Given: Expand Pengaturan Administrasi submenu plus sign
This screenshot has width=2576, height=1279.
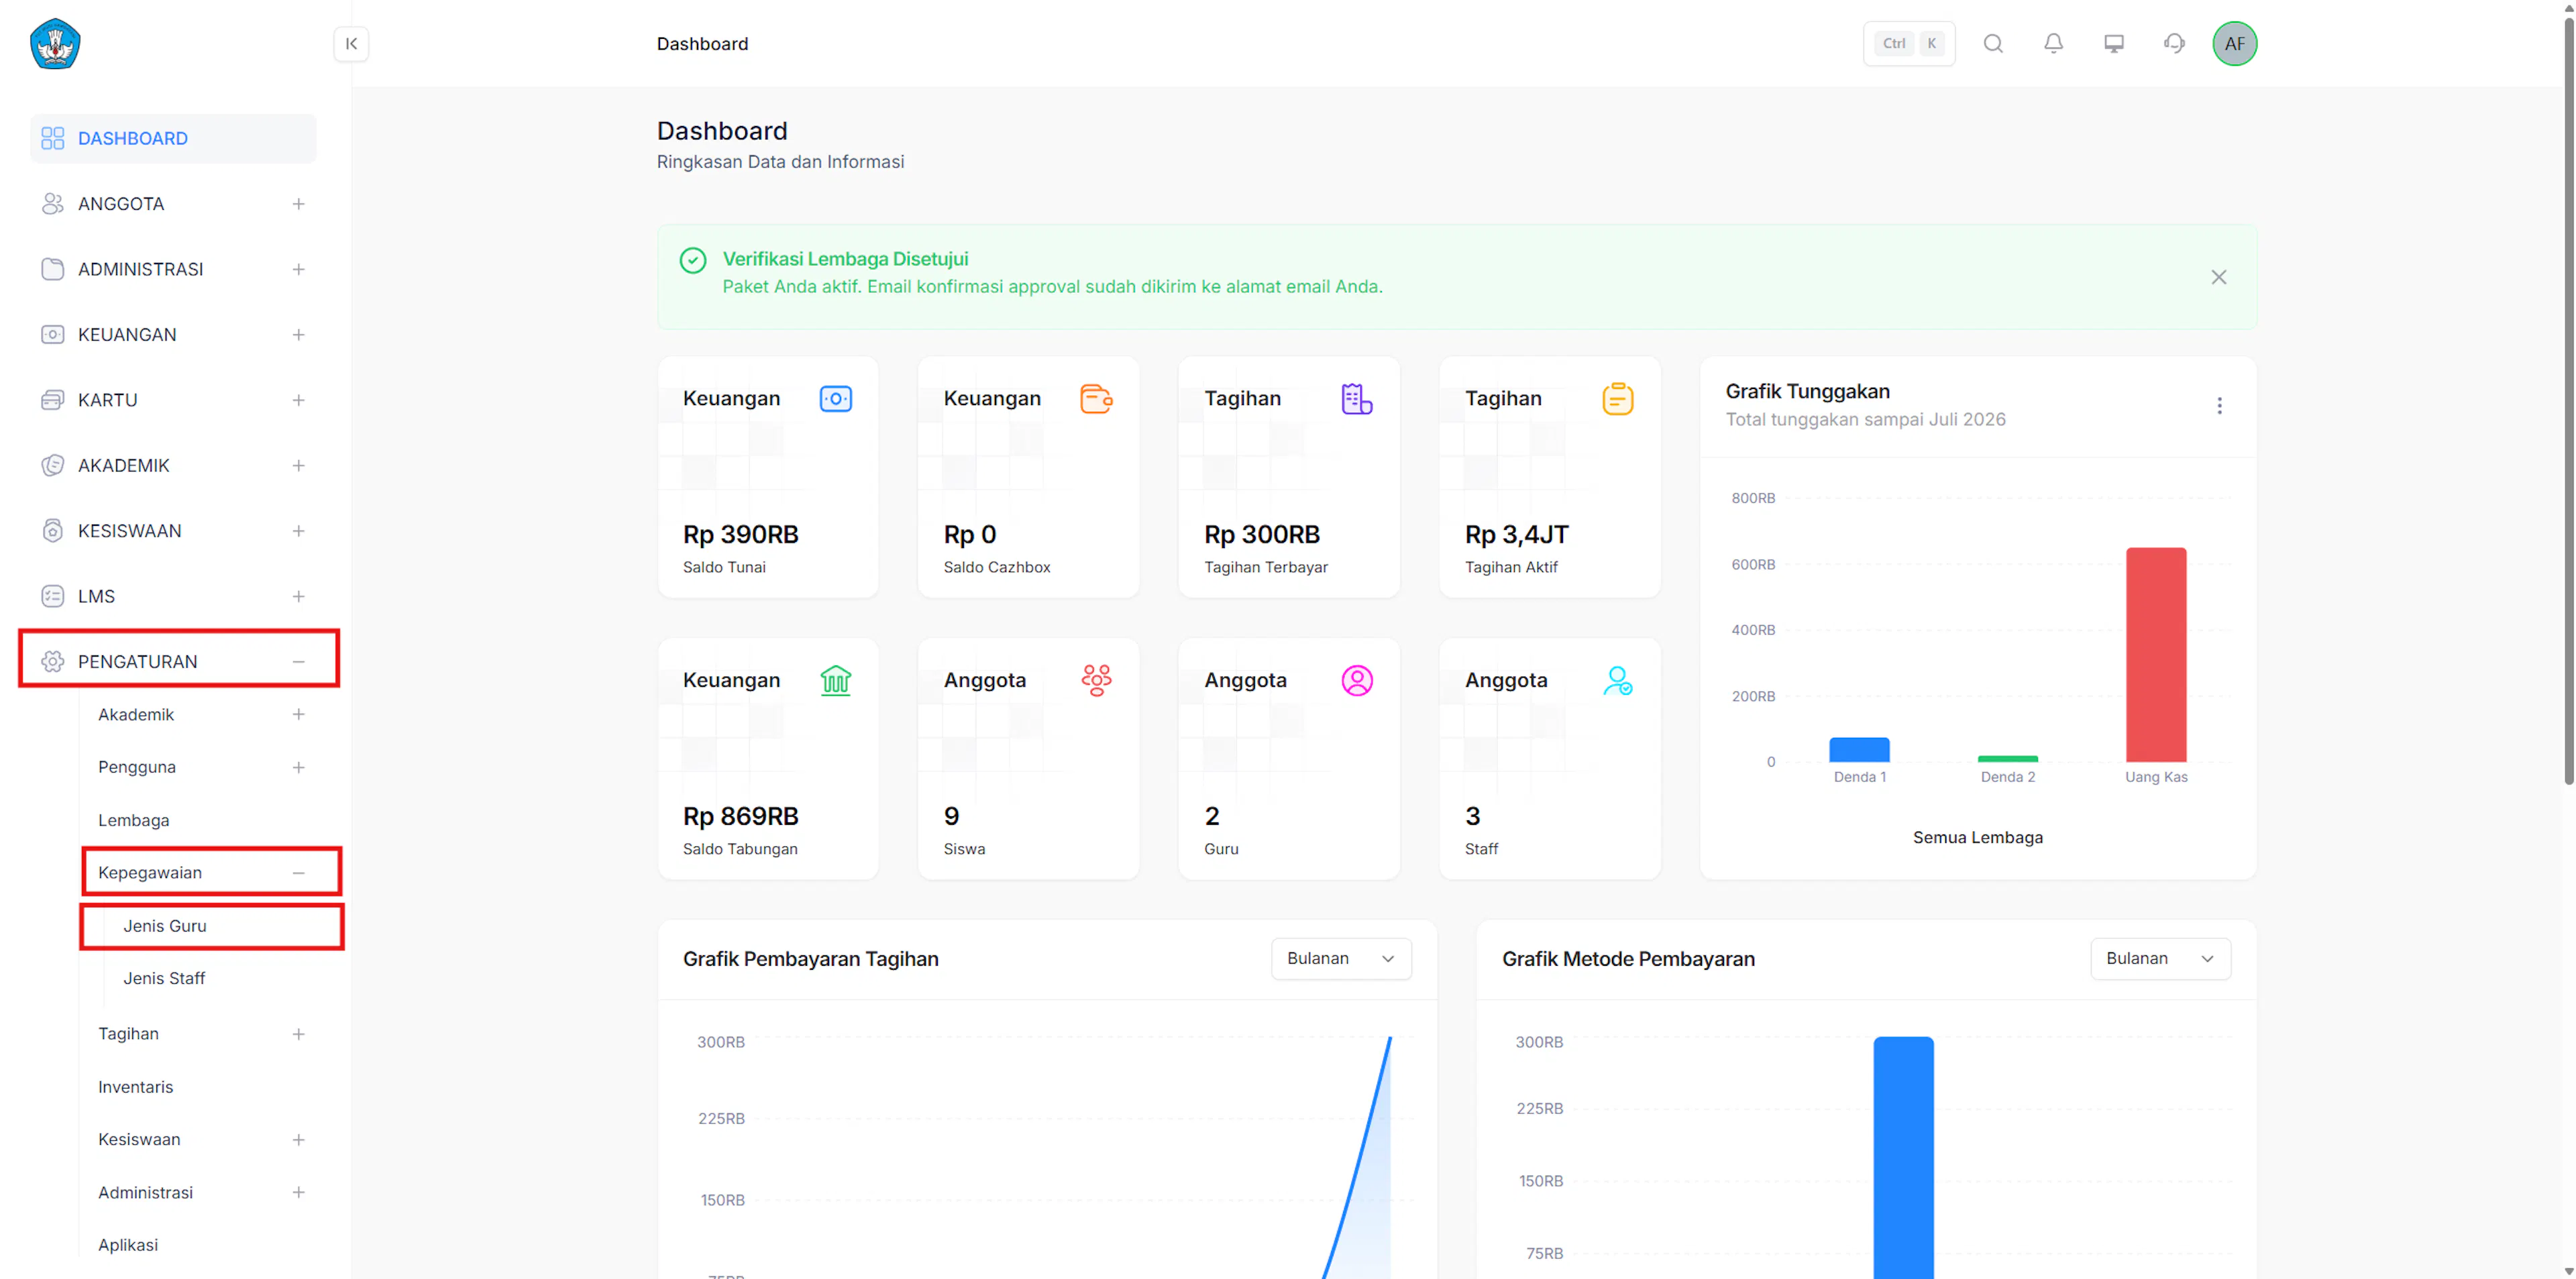Looking at the screenshot, I should (298, 1193).
